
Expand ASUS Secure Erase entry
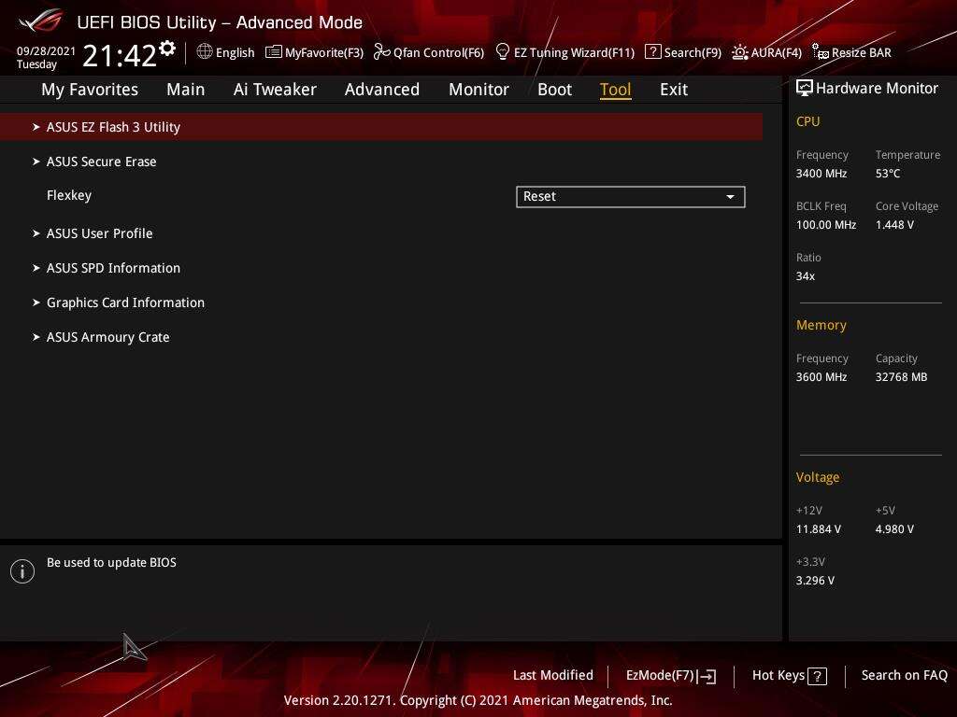tap(101, 162)
